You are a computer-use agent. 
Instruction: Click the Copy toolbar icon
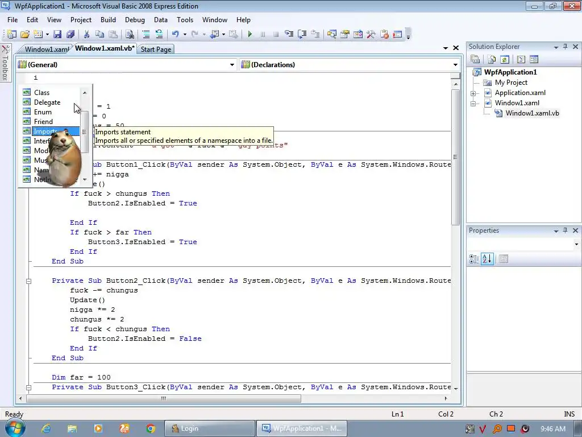[99, 35]
